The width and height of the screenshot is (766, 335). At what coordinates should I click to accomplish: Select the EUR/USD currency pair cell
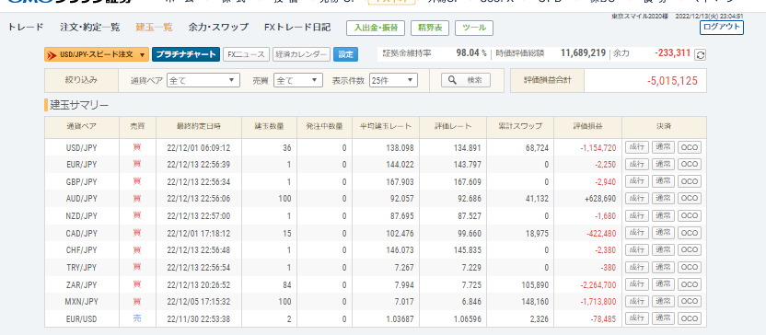click(82, 318)
